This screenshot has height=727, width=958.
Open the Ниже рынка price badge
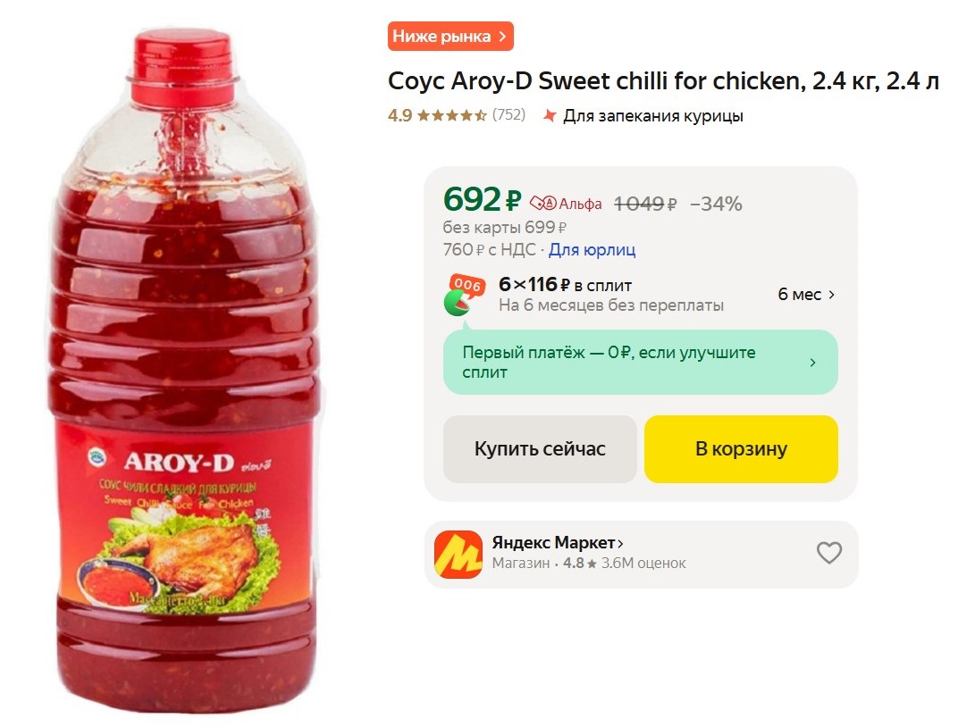click(450, 37)
